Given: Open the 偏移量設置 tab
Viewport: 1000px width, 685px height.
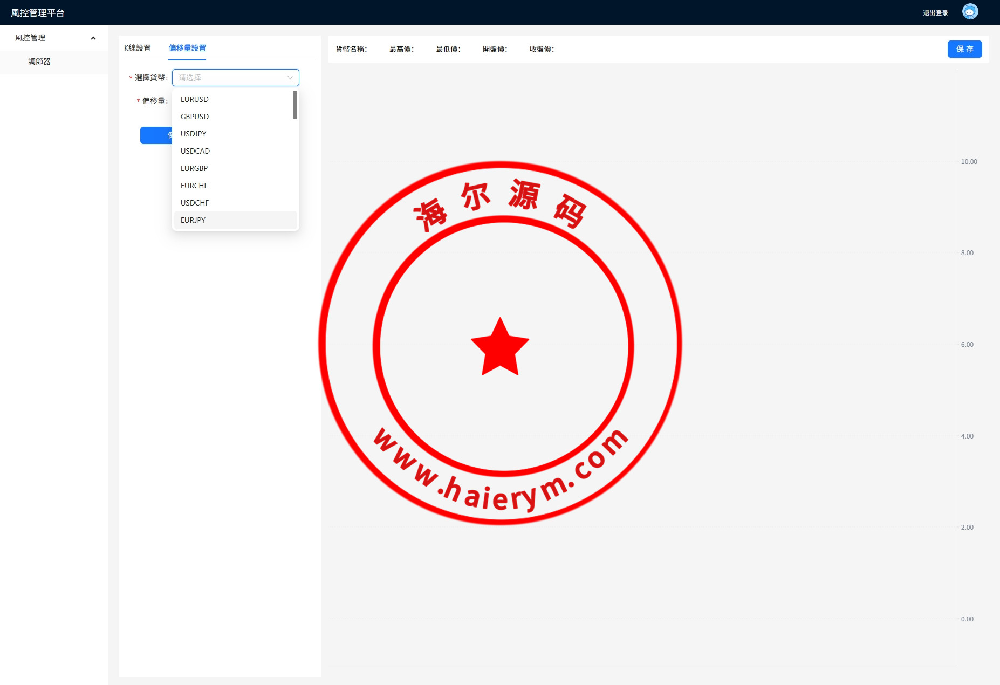Looking at the screenshot, I should (187, 48).
